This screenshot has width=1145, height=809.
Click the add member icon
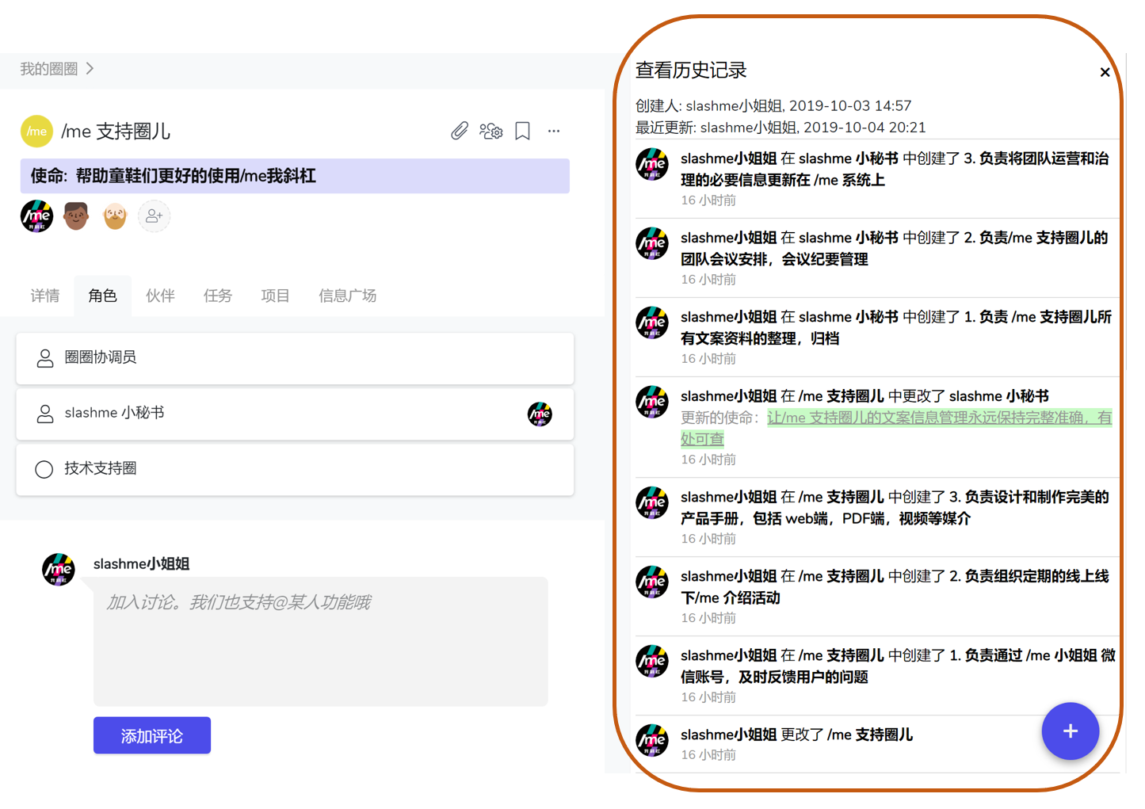pos(154,216)
